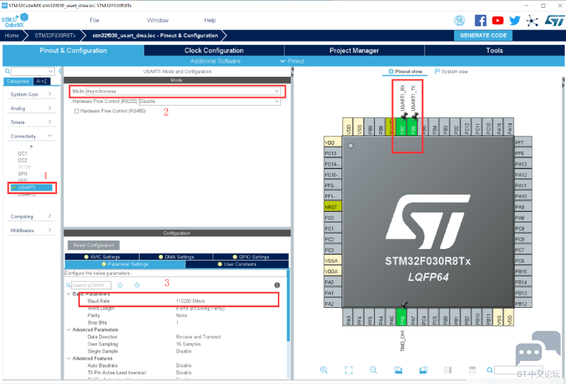Open the peripheral search combo box
566x384 pixels.
tap(33, 72)
